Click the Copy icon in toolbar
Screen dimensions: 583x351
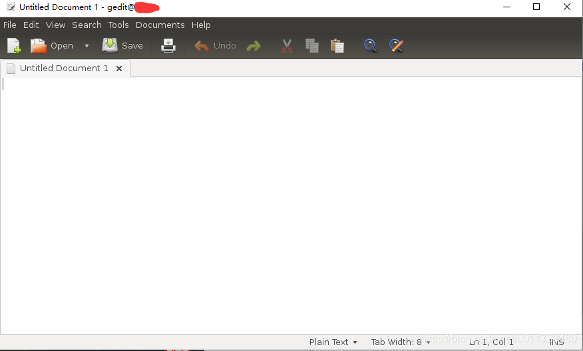point(311,46)
